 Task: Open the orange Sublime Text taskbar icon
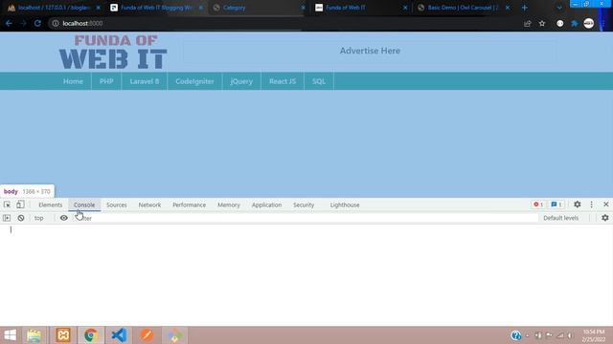click(x=147, y=335)
